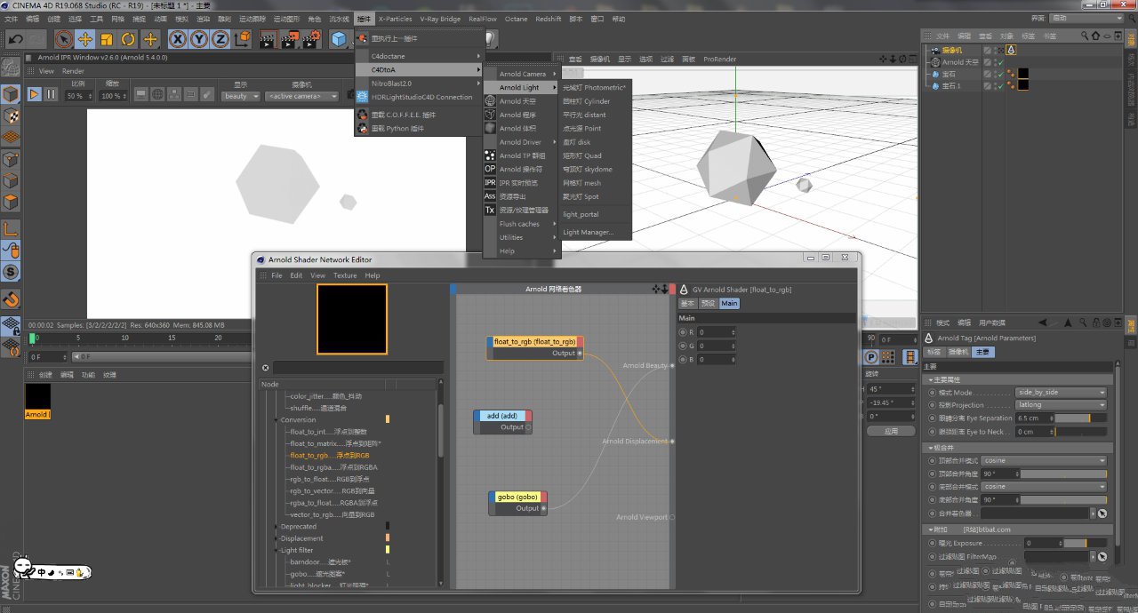
Task: Pause the Arnold IPR render
Action: pyautogui.click(x=51, y=94)
